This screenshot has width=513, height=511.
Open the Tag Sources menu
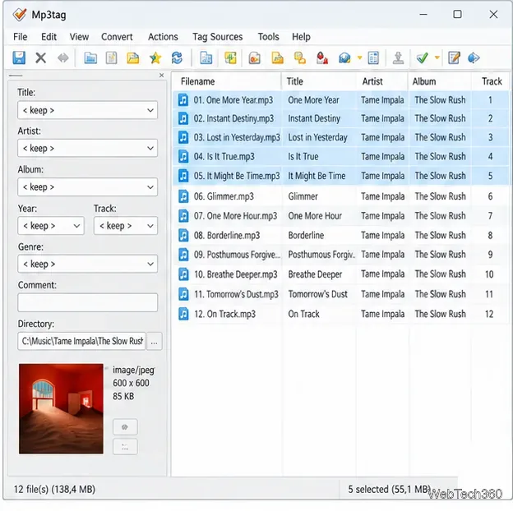tap(217, 37)
